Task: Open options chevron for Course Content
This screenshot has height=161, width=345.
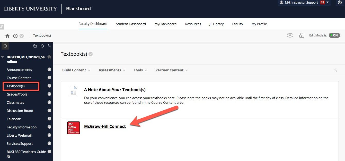Action: click(x=49, y=78)
